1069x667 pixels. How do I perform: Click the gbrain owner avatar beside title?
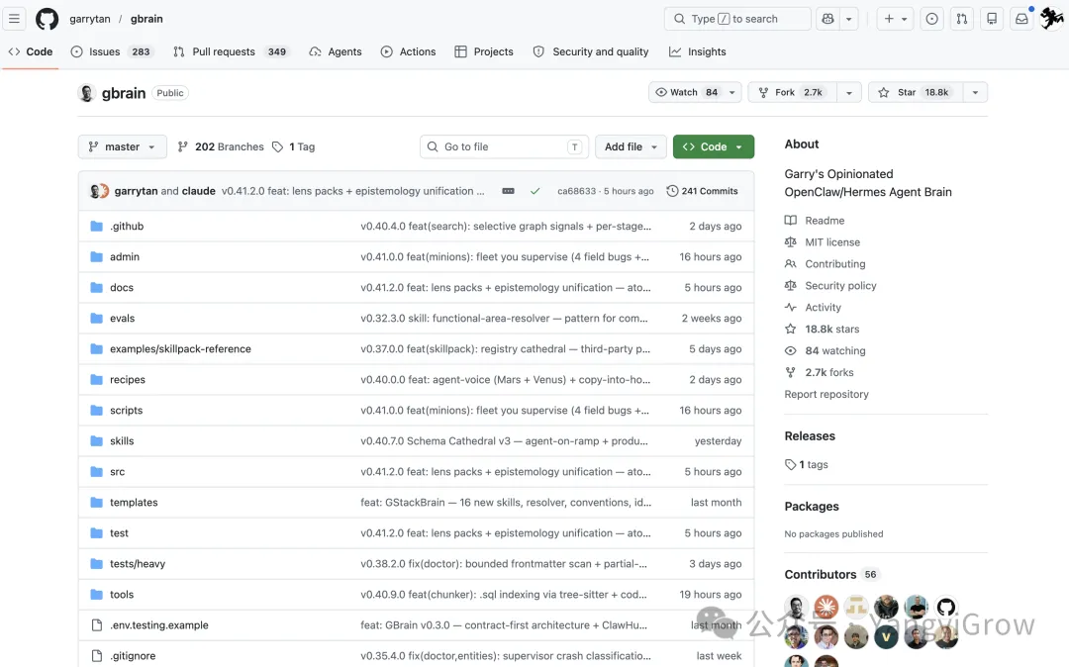click(86, 93)
